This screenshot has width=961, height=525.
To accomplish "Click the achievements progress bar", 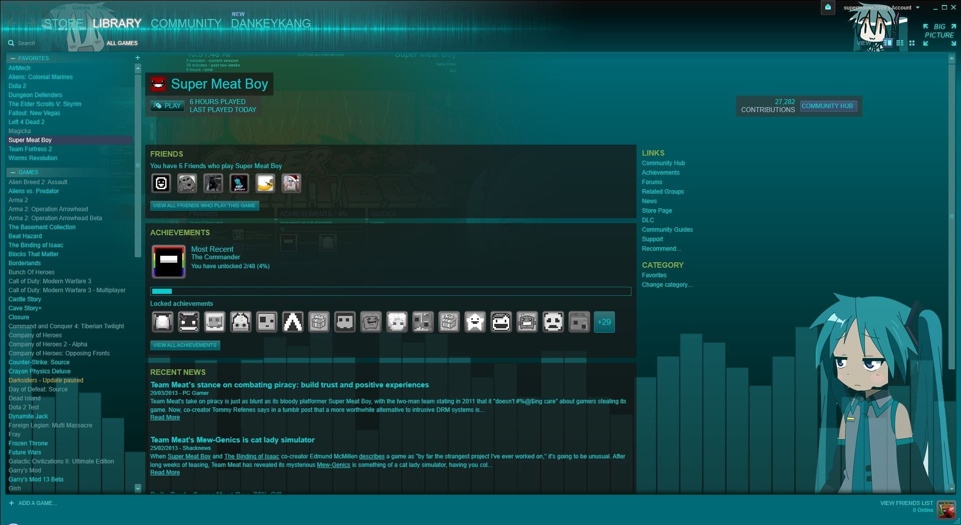I will [391, 291].
